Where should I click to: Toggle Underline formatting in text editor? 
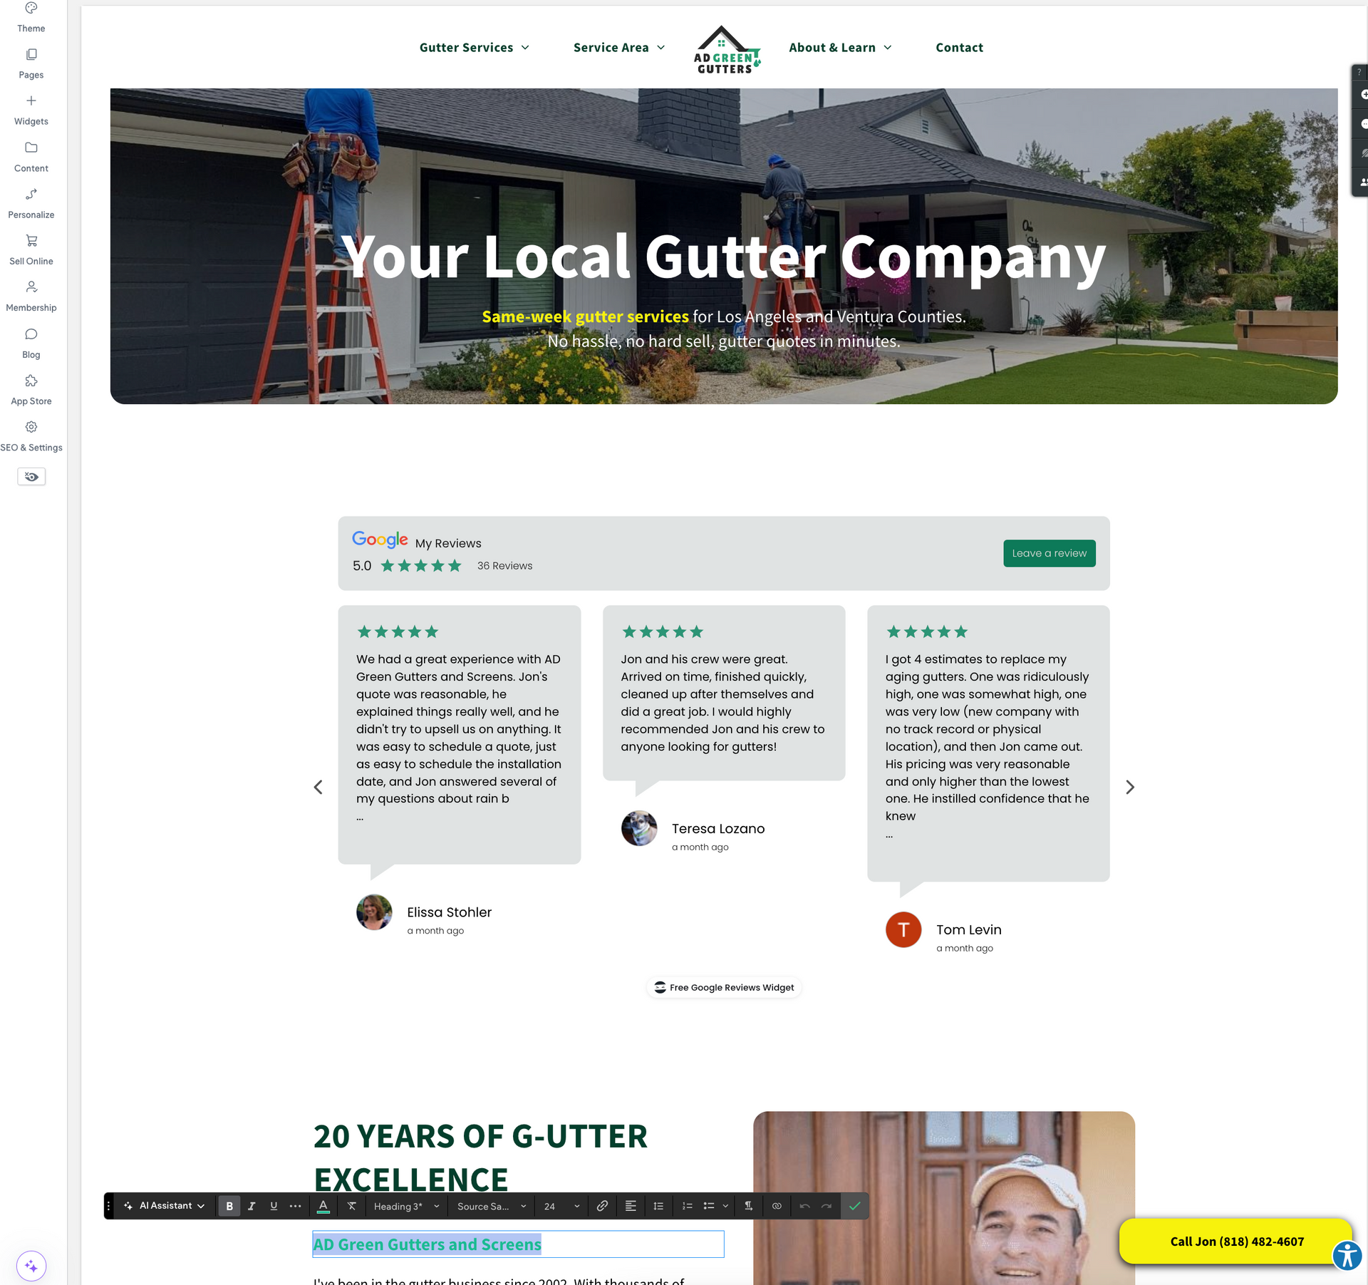point(274,1207)
